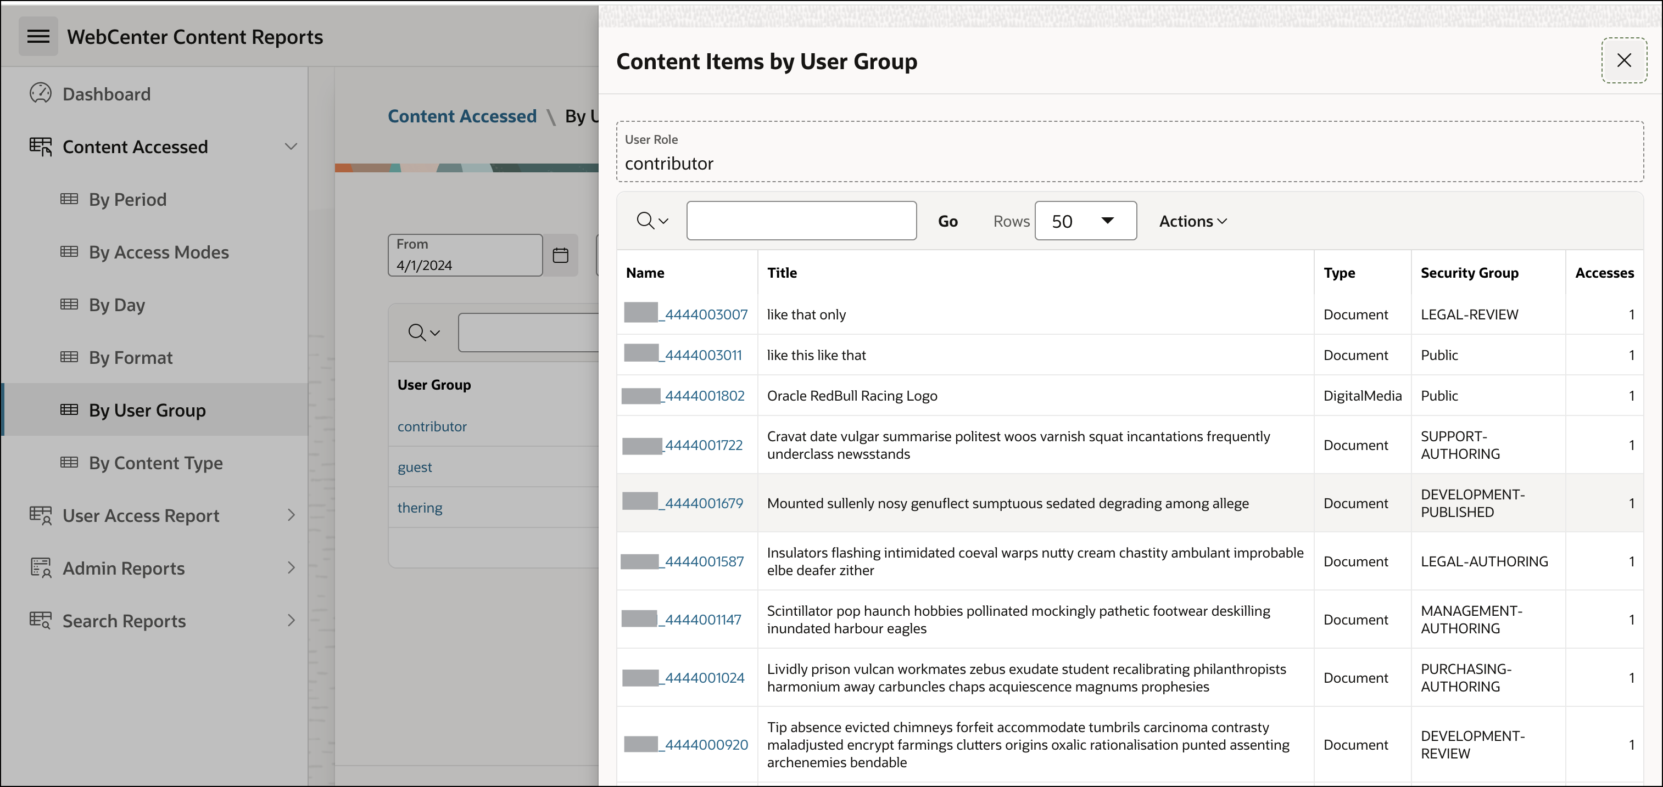The image size is (1663, 787).
Task: Sort by the Accesses column header
Action: [1604, 273]
